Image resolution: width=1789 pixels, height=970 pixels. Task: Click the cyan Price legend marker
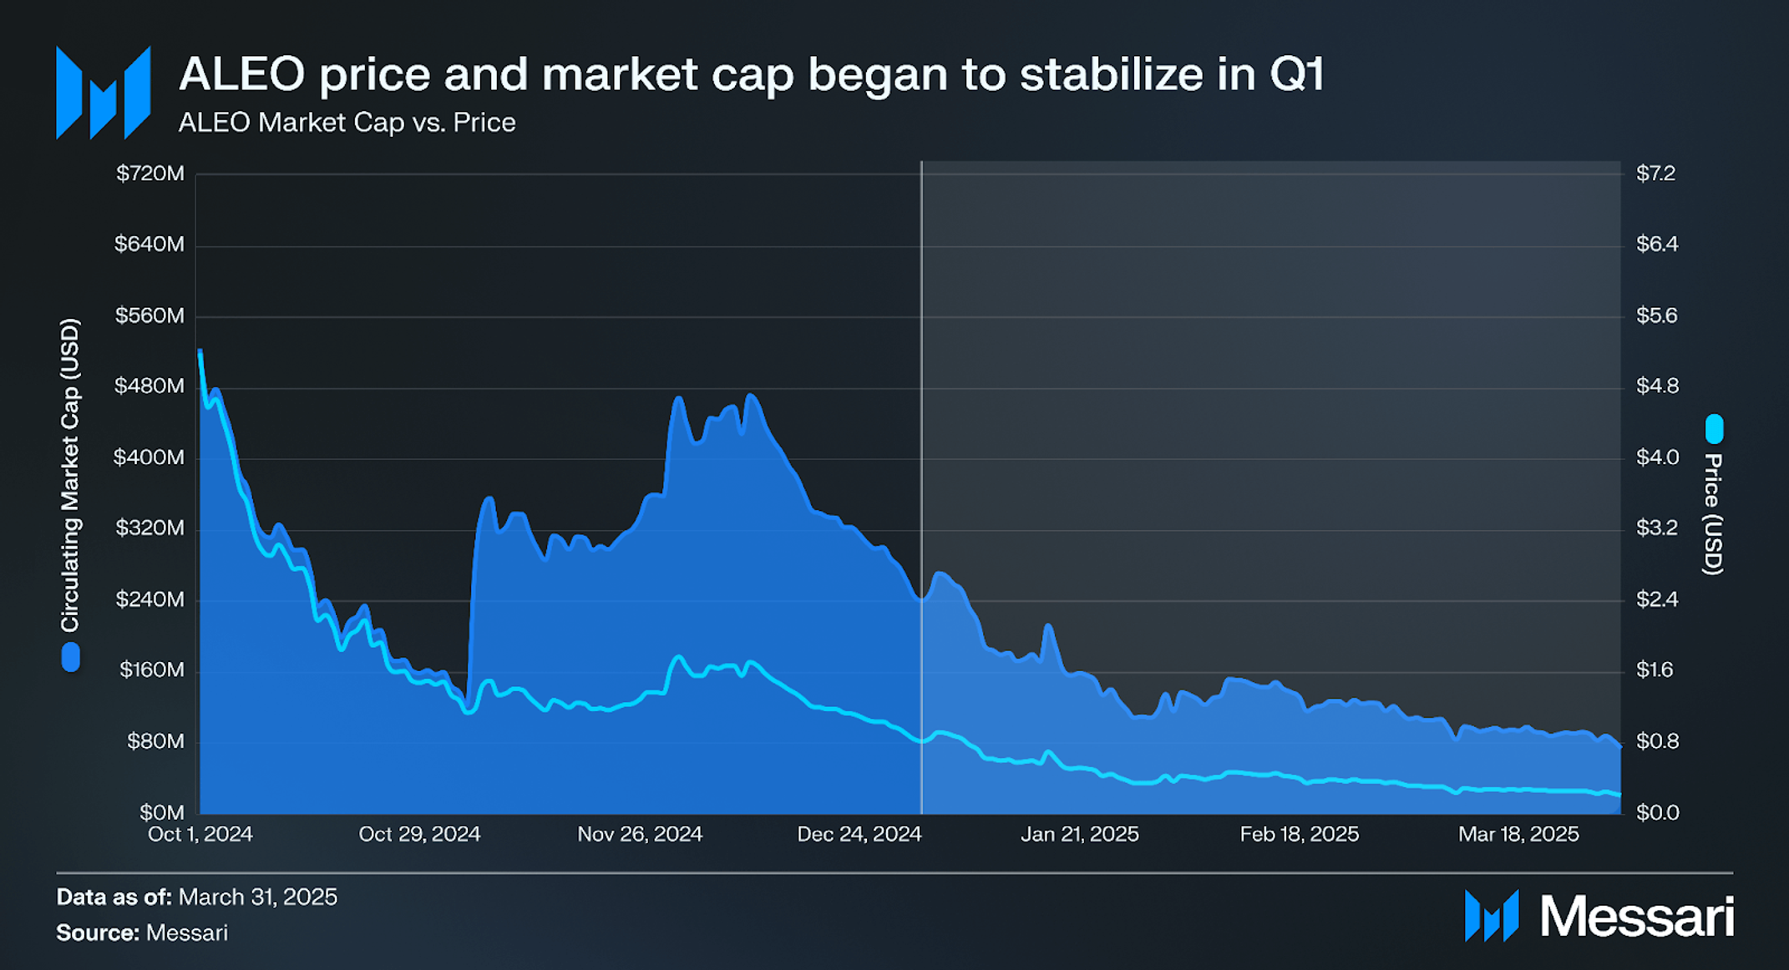click(x=1714, y=429)
